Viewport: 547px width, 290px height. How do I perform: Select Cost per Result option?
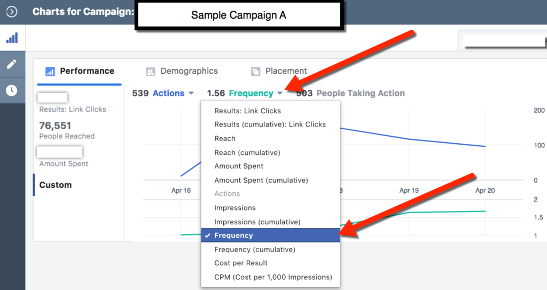[x=241, y=263]
